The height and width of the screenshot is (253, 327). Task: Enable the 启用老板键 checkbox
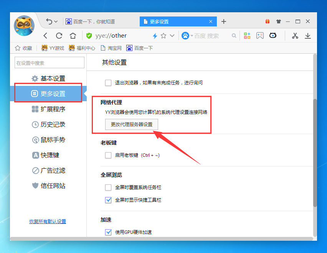pos(109,155)
